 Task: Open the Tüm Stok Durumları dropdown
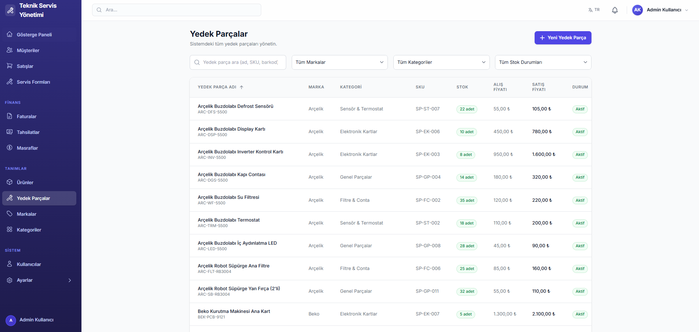click(543, 62)
